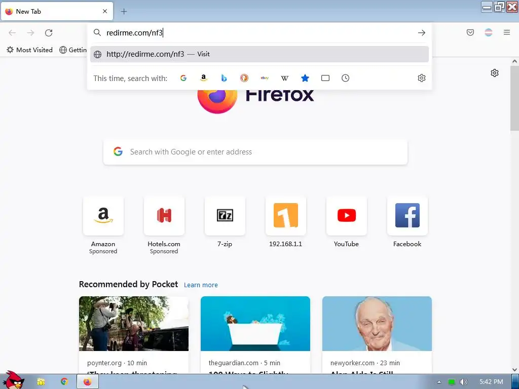Click Learn more about Pocket
Screen dimensions: 519x389
point(201,285)
